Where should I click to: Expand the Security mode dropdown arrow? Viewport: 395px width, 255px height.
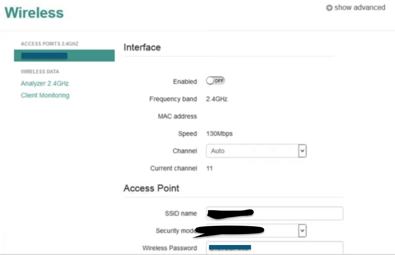tap(302, 231)
